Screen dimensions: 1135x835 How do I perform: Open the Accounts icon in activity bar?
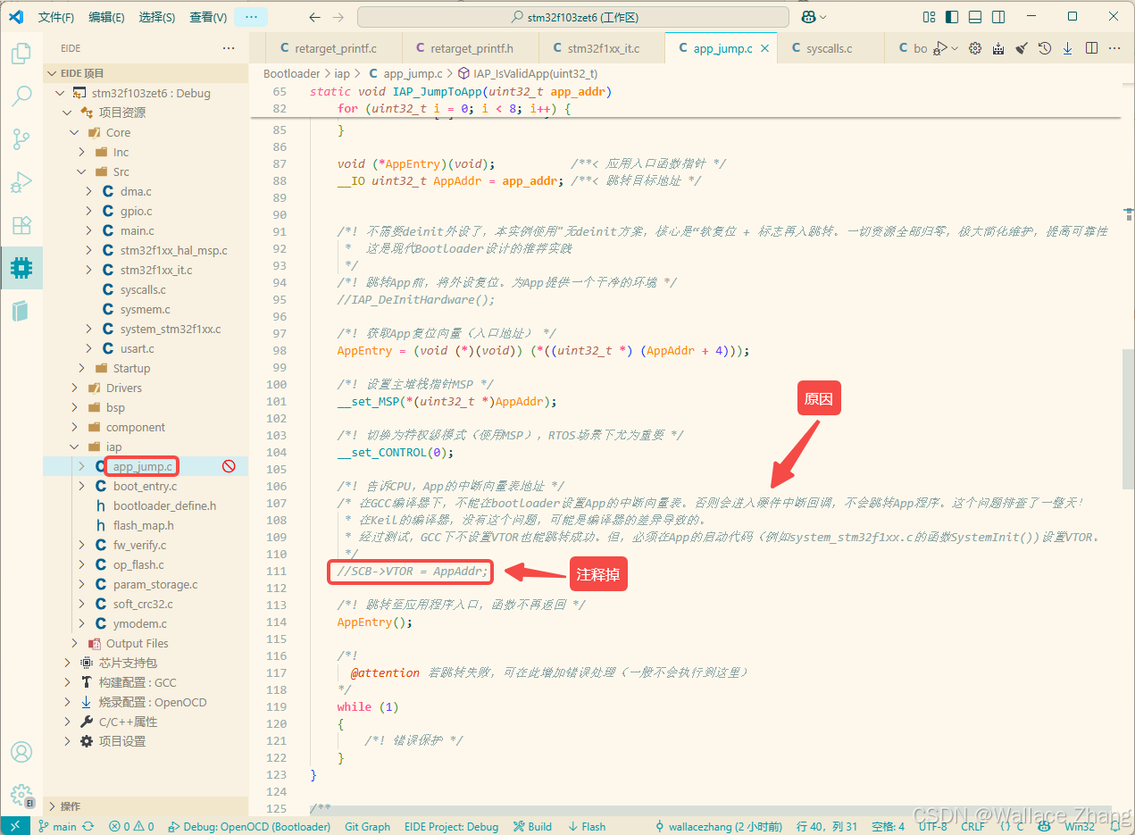coord(21,752)
